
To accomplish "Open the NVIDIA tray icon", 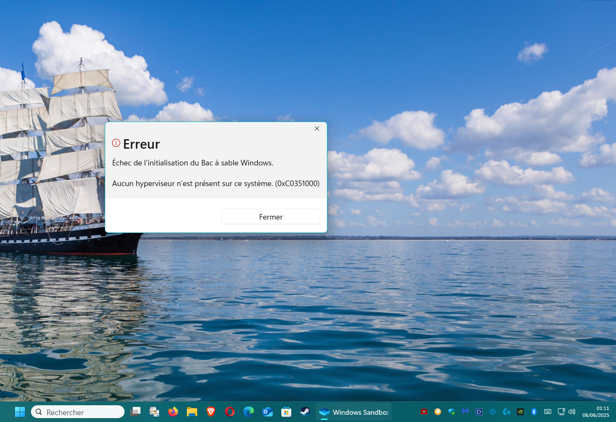I will (x=520, y=411).
